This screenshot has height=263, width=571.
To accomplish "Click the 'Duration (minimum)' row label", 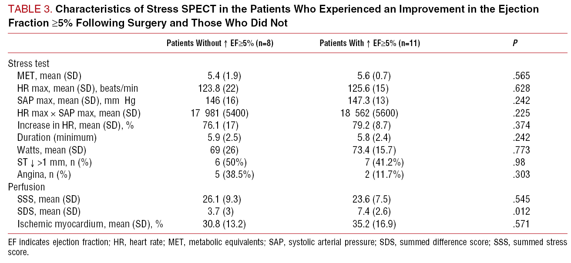I will [57, 138].
